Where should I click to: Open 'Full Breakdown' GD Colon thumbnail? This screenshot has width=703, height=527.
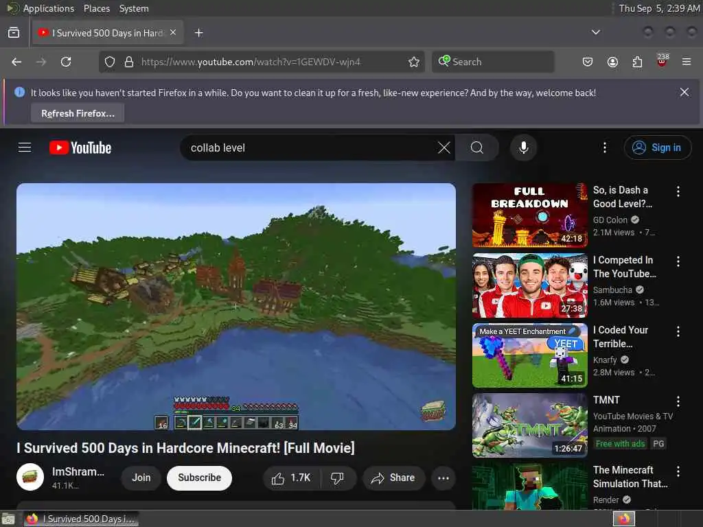[529, 215]
